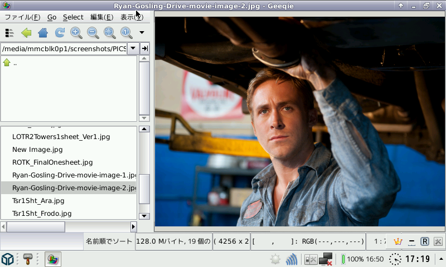Click folder pane scrollbar up arrow
The image size is (446, 267).
(x=144, y=58)
